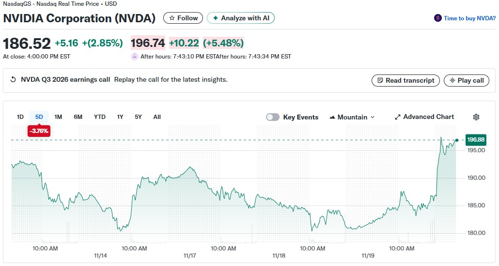
Task: Click the Analyze with AI sparkle icon
Action: point(216,18)
